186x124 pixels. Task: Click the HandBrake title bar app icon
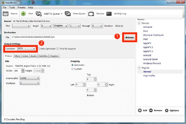3,2
